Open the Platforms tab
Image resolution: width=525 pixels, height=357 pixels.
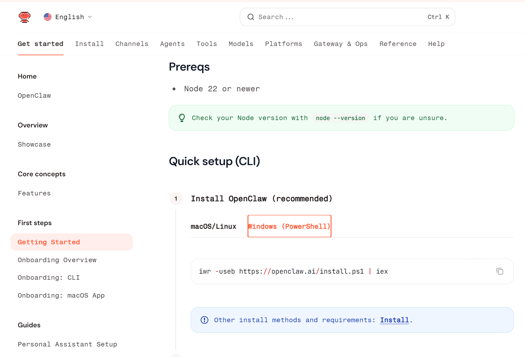[x=284, y=44]
